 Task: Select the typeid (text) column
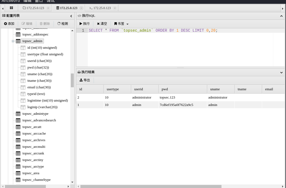point(36,94)
